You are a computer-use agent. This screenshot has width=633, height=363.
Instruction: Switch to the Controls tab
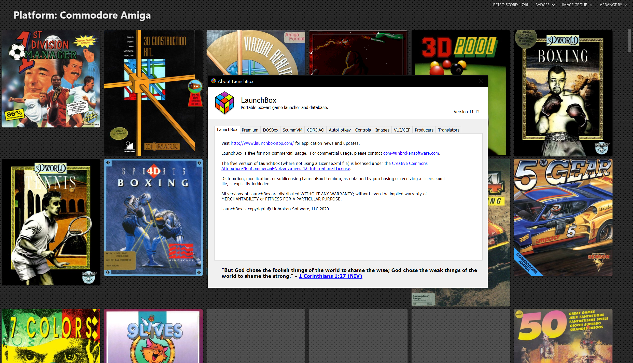click(363, 130)
